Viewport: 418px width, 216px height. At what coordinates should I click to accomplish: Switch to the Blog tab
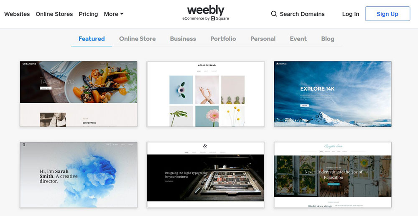(x=328, y=39)
